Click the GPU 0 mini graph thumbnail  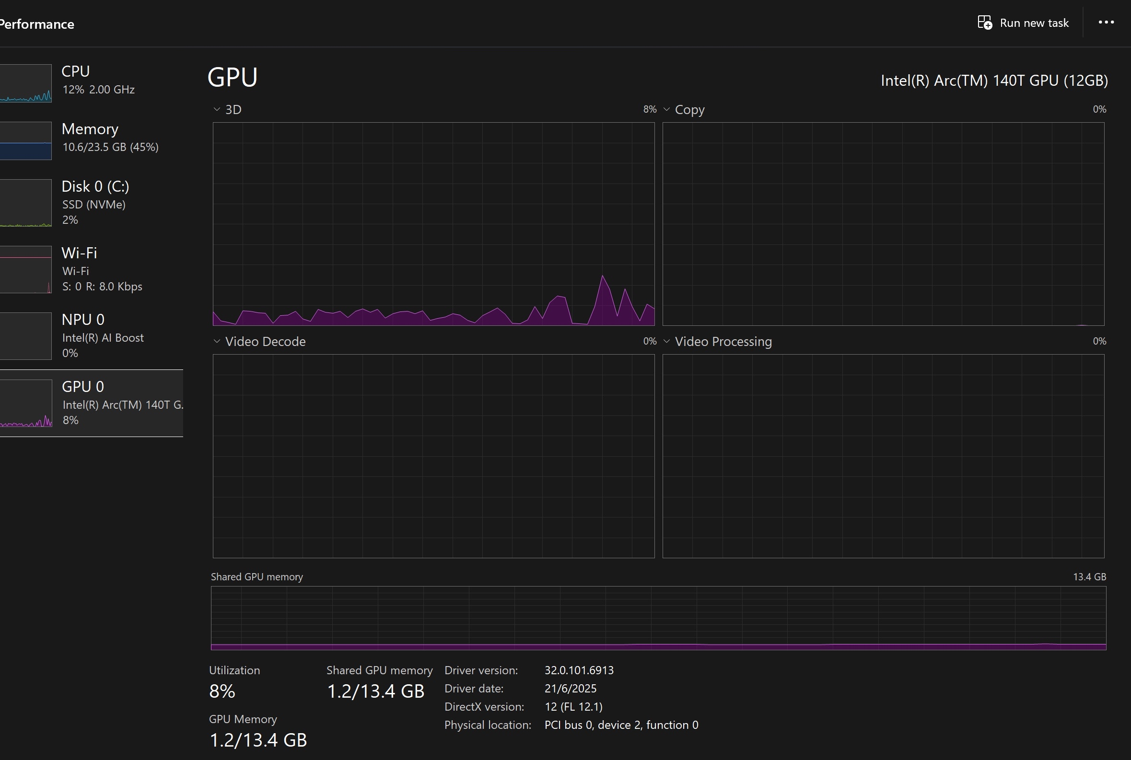[x=26, y=403]
